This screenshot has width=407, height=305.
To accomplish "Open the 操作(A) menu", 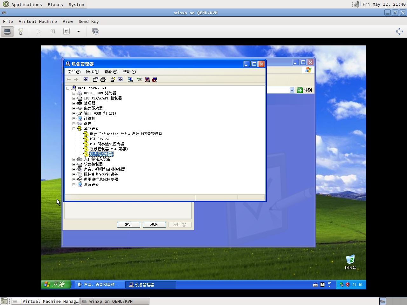I will coord(92,72).
